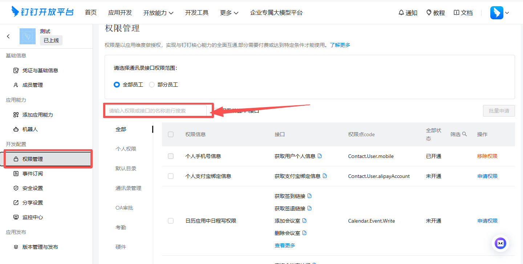
Task: Click the 权限管理 lock icon
Action: point(16,159)
